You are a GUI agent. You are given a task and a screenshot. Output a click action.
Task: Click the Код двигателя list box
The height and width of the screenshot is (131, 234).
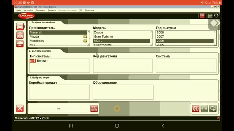tap(123, 65)
